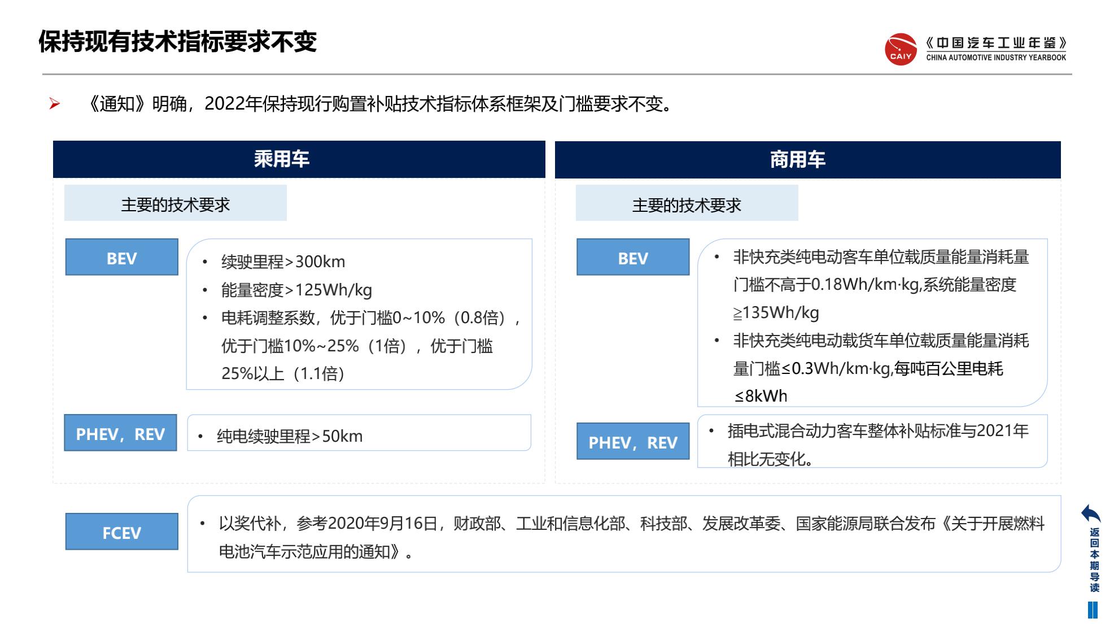The image size is (1114, 627).
Task: Click the line 非快充类纯电动载货车单位载质量能量消耗
Action: 881,341
